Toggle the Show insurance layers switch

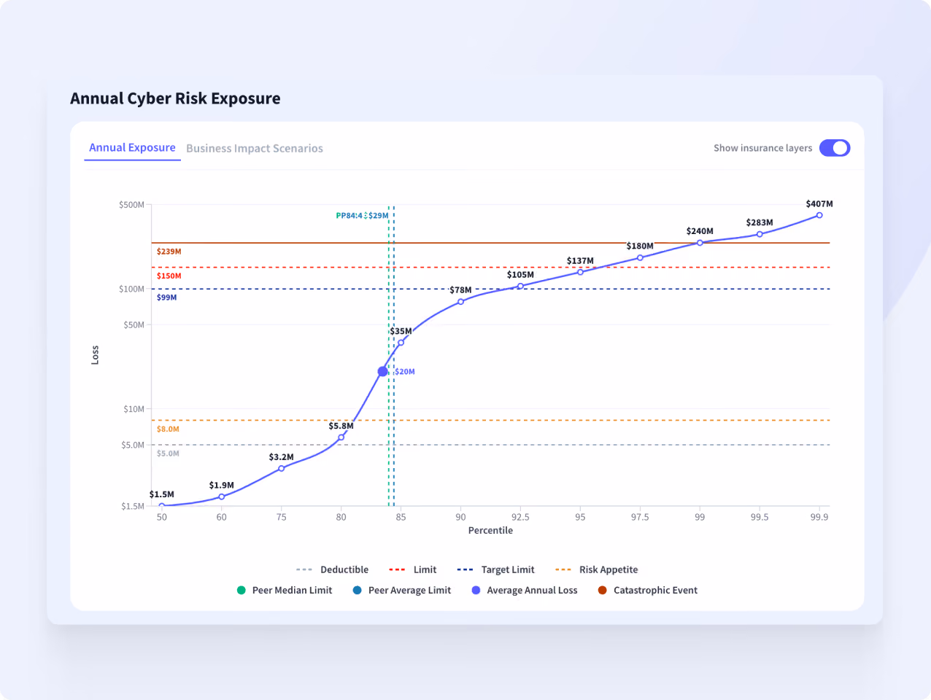pyautogui.click(x=835, y=148)
